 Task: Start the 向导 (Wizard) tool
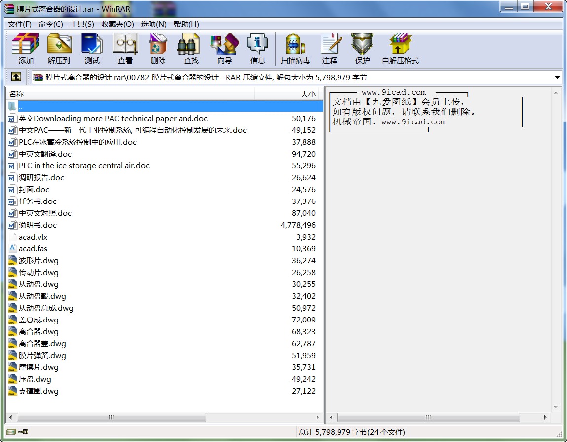(224, 48)
